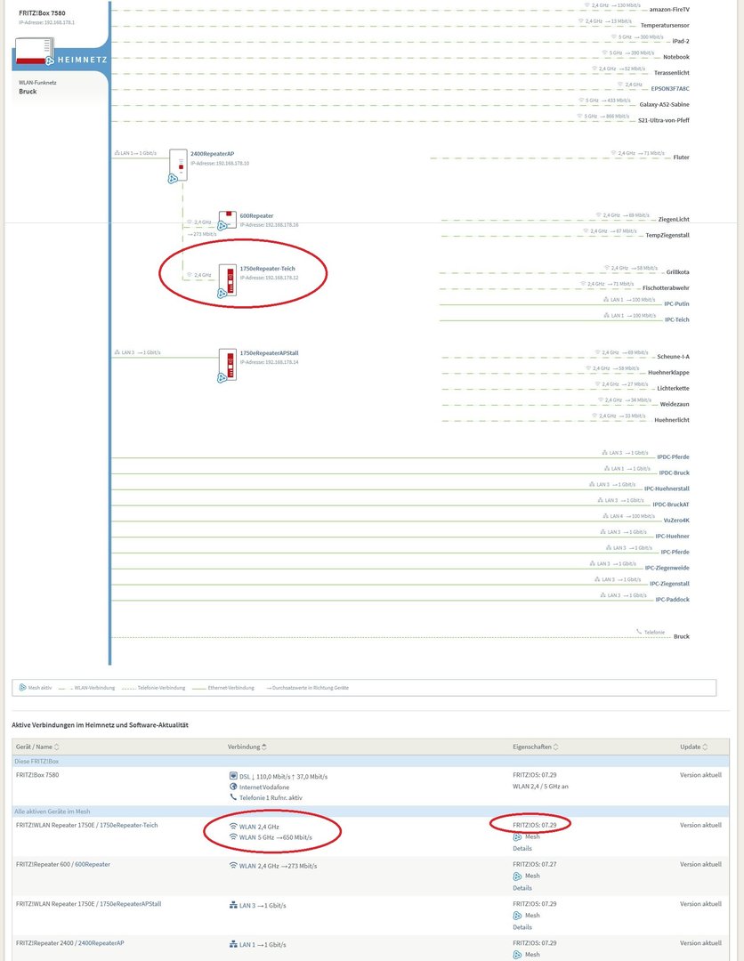744x961 pixels.
Task: Click the 1750eRepeaterAPStall device icon
Action: 227,365
